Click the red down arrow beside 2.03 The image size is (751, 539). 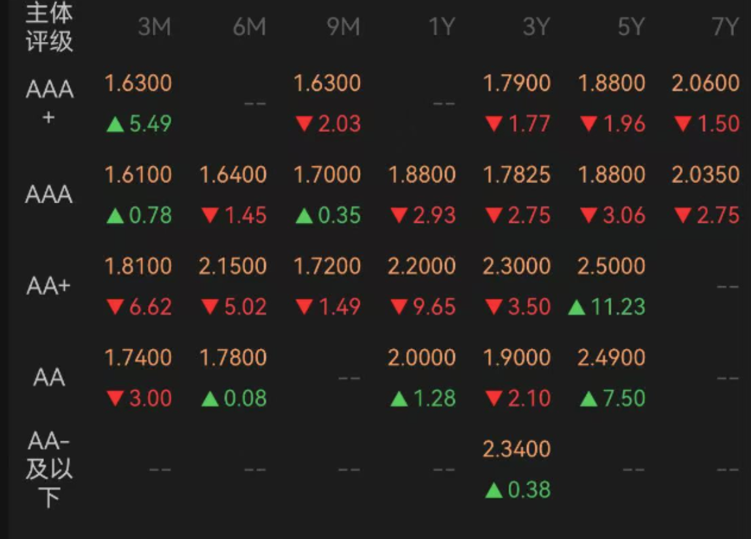[303, 124]
